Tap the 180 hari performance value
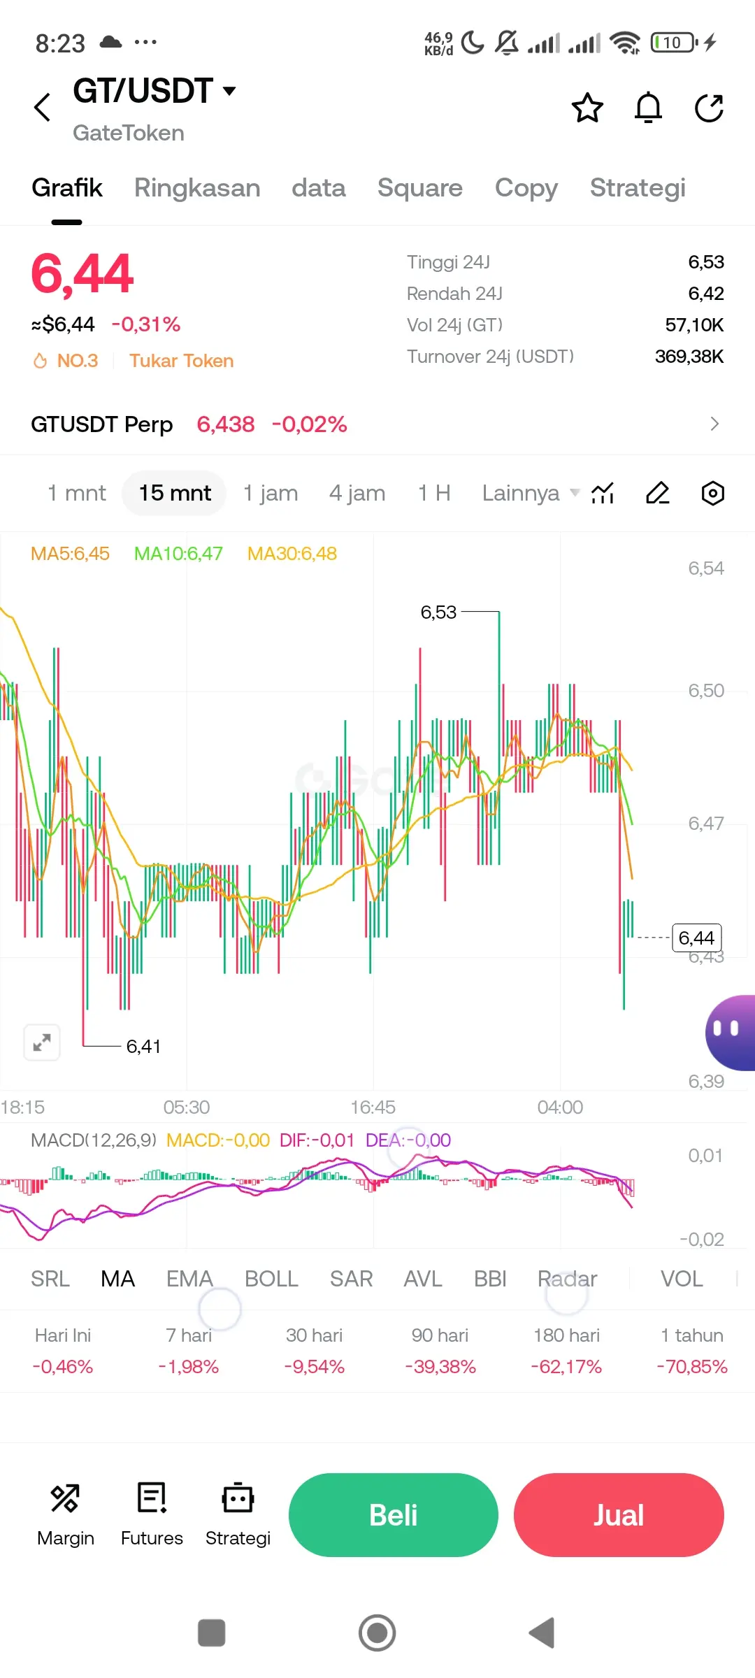The height and width of the screenshot is (1678, 755). (566, 1367)
